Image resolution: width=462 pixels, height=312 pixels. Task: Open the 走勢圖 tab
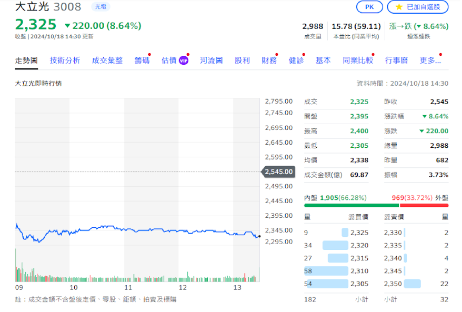26,61
